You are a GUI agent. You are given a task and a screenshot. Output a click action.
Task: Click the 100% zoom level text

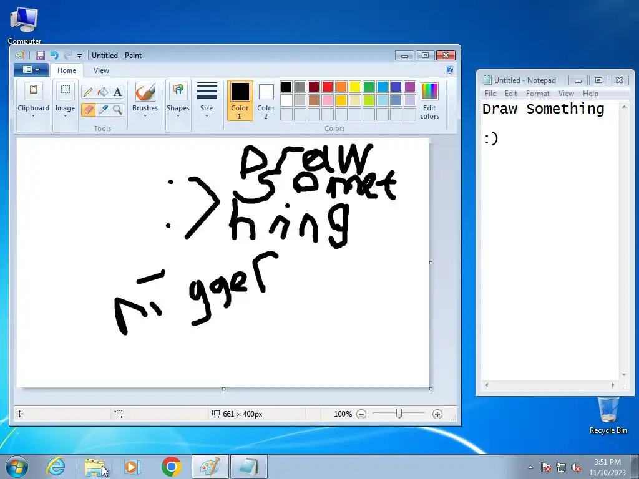coord(343,414)
